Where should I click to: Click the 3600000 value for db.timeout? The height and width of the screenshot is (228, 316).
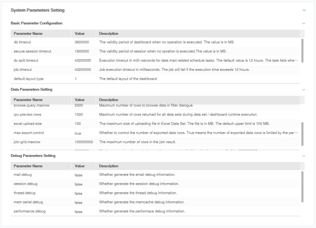point(82,42)
